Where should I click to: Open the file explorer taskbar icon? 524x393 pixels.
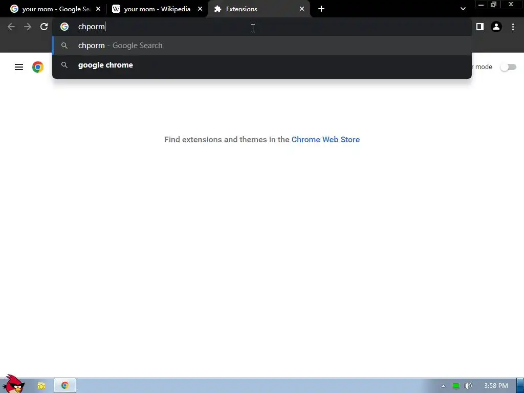[41, 386]
